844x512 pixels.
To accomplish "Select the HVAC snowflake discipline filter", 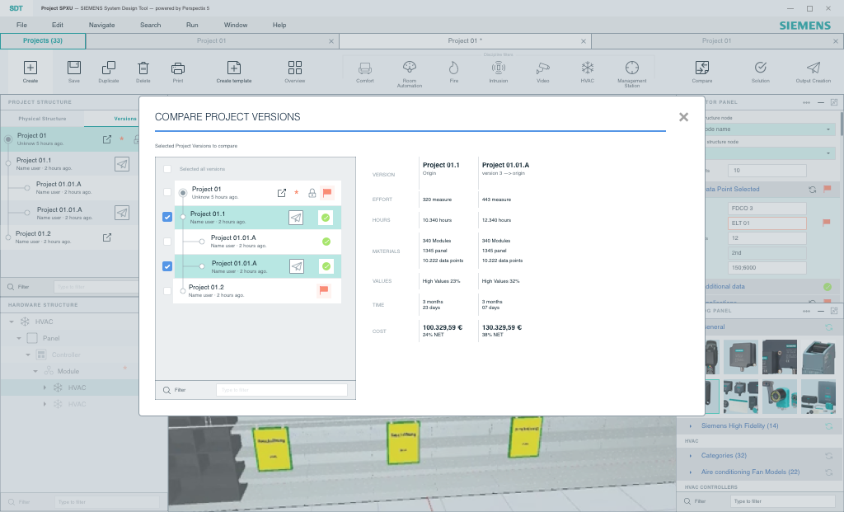I will [587, 68].
